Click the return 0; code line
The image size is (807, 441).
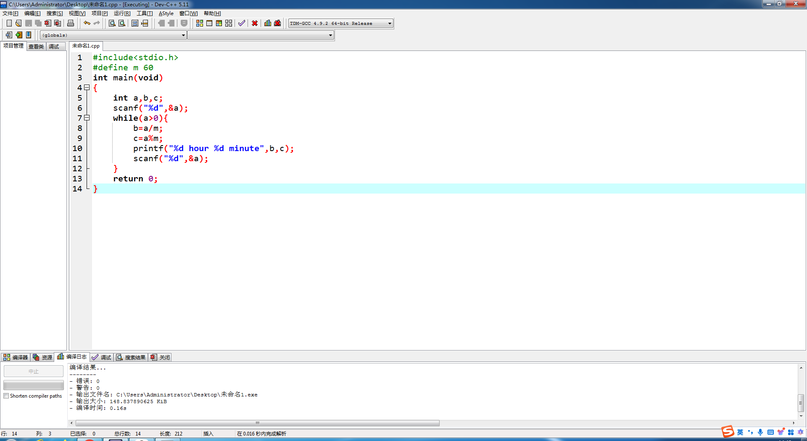tap(135, 179)
